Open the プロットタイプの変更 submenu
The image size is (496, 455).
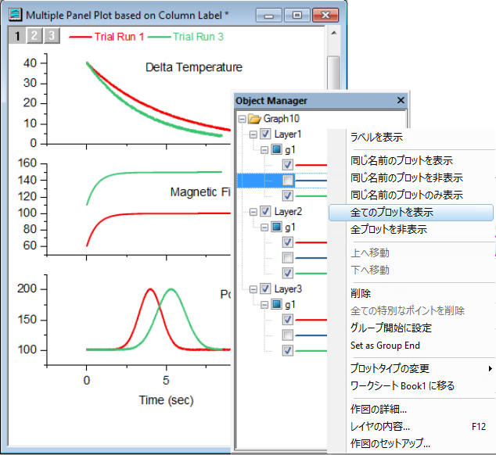[412, 368]
